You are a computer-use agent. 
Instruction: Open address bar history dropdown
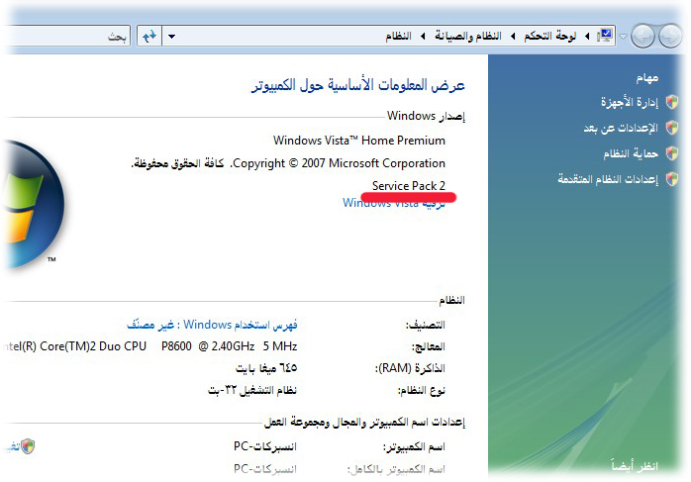tap(172, 37)
